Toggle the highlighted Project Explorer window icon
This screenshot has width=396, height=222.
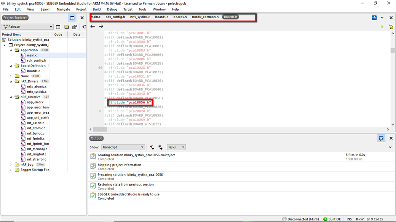tap(72, 18)
